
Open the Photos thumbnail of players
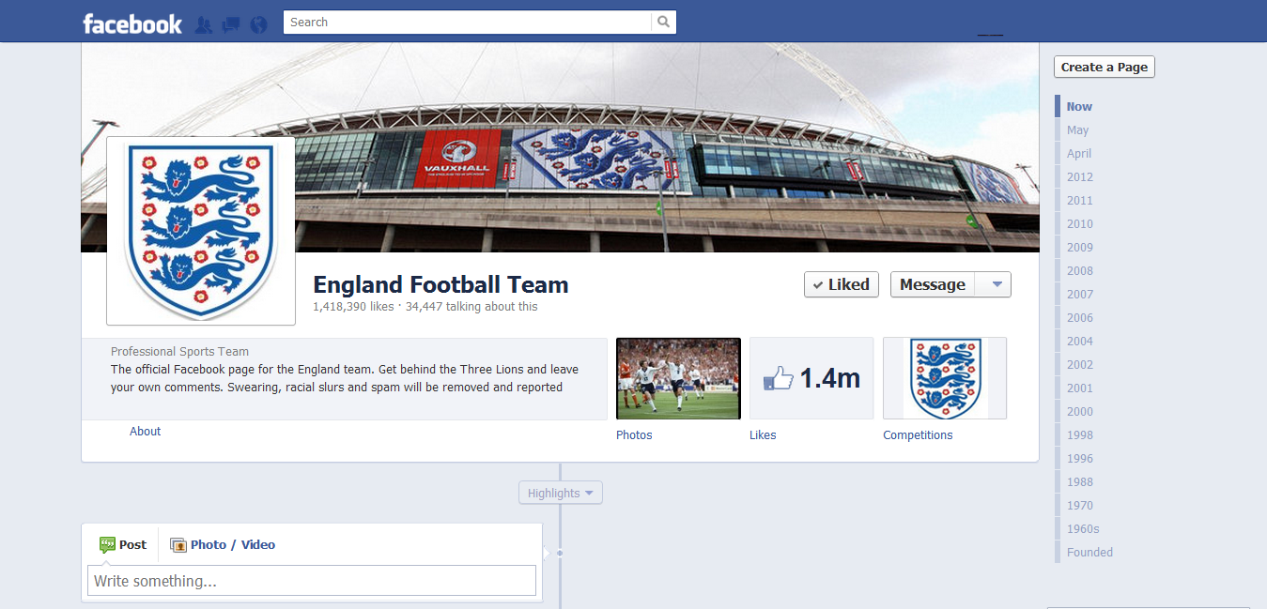tap(678, 378)
